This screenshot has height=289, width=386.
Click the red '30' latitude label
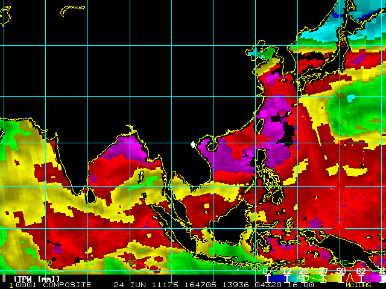pyautogui.click(x=340, y=96)
